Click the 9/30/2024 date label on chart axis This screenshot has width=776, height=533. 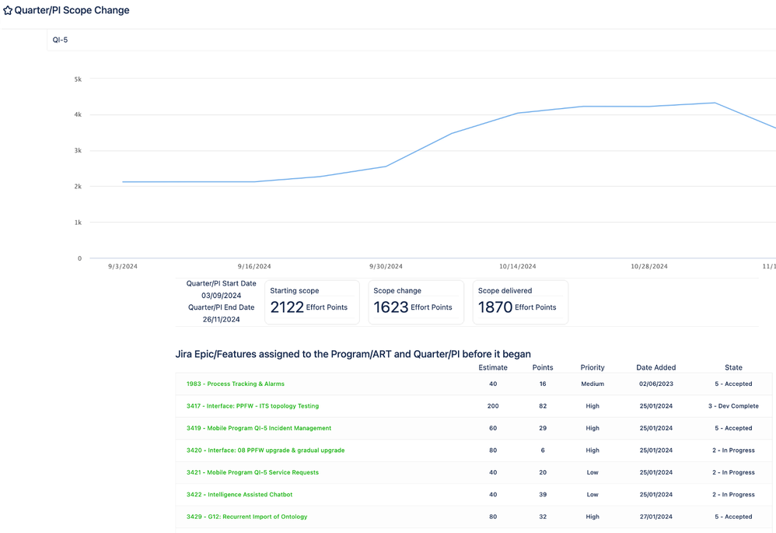click(386, 266)
